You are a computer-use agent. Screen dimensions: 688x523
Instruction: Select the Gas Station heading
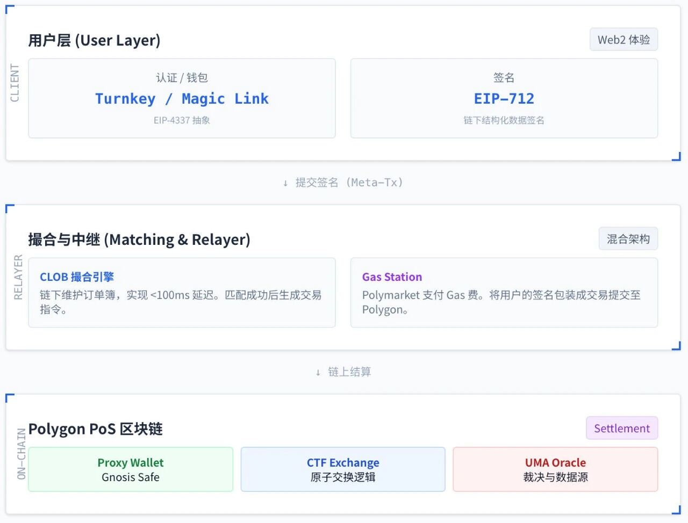(392, 277)
